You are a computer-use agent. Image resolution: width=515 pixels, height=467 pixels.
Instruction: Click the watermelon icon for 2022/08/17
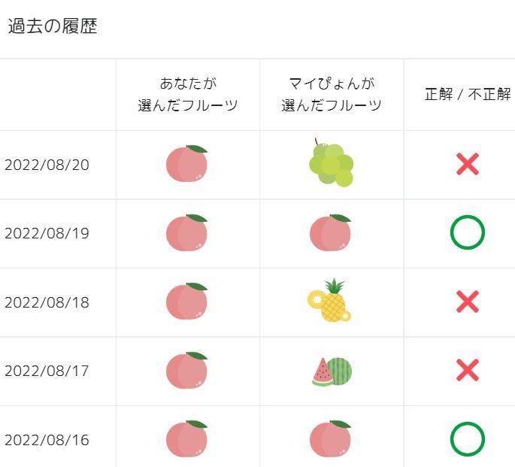332,371
